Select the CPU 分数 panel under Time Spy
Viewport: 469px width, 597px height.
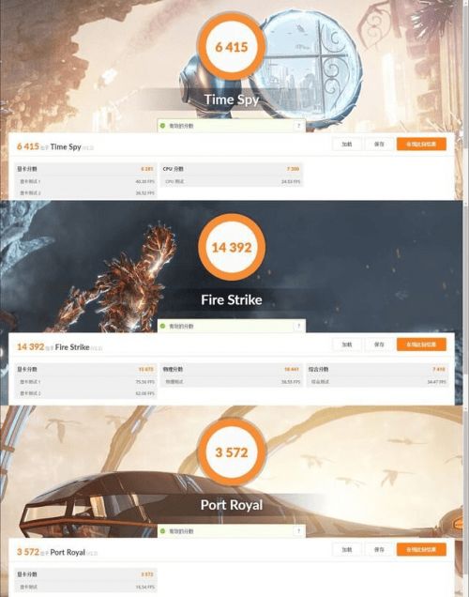pyautogui.click(x=232, y=175)
